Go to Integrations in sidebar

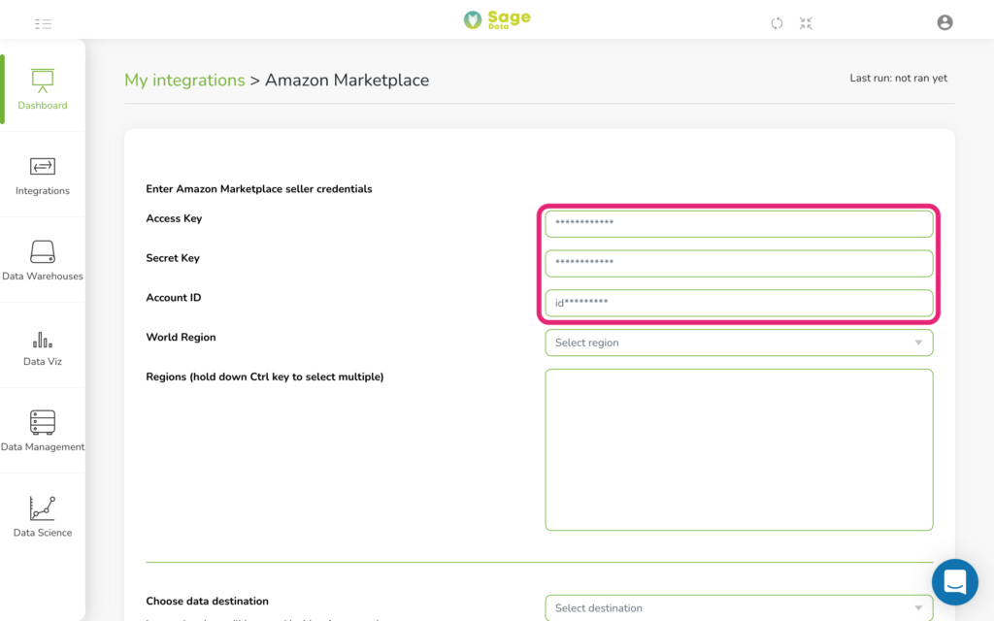[x=43, y=176]
